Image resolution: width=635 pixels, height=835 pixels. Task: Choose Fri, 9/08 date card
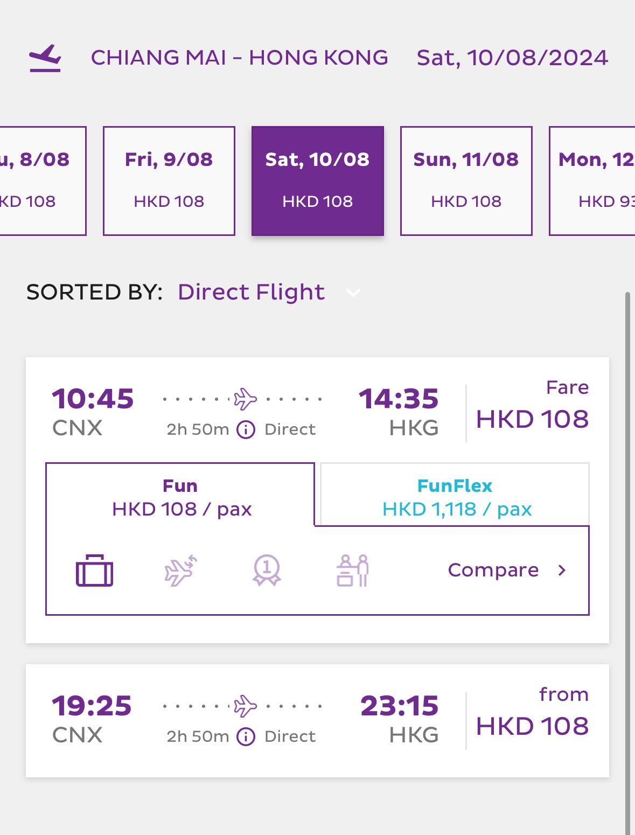click(169, 181)
